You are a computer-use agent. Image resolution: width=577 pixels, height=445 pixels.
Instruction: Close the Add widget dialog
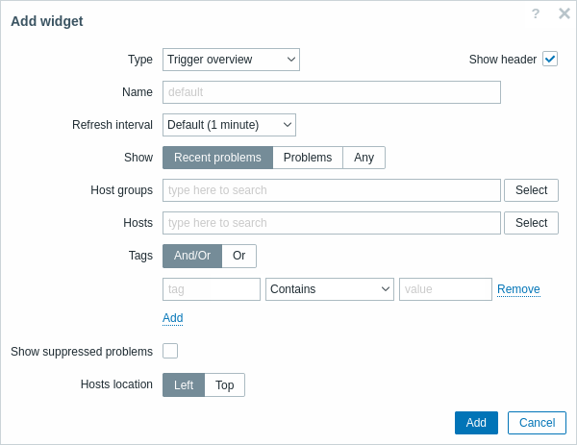[x=564, y=13]
